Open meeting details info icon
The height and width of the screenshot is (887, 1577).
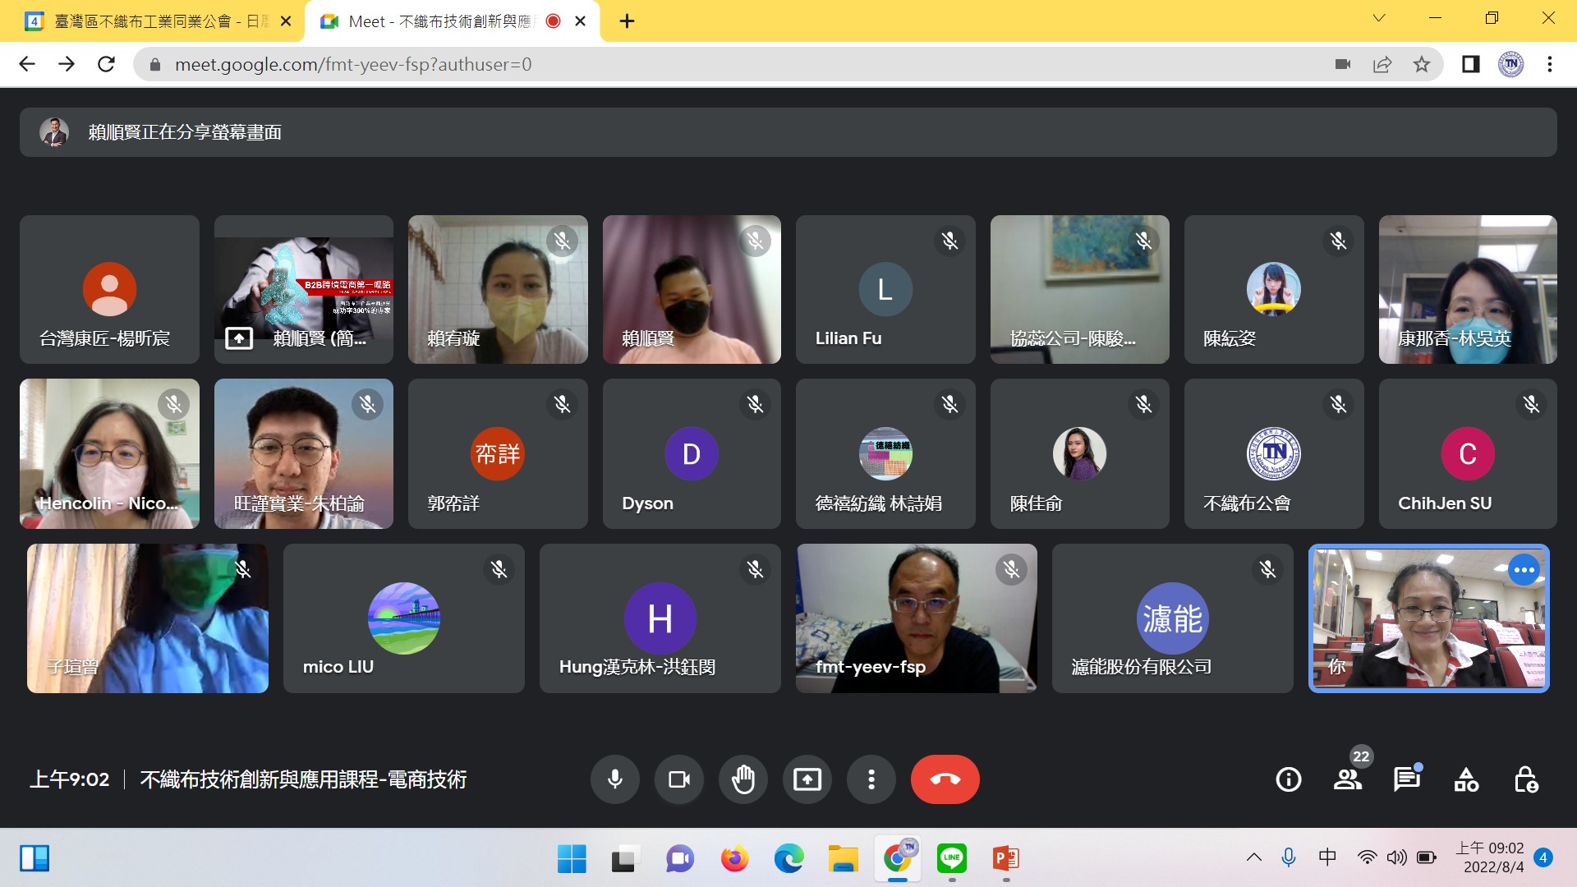click(1288, 779)
